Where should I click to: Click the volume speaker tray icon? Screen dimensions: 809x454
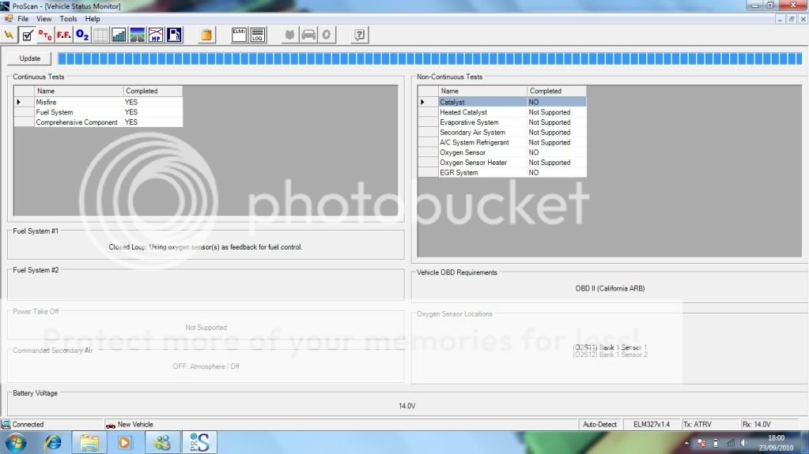[x=743, y=443]
